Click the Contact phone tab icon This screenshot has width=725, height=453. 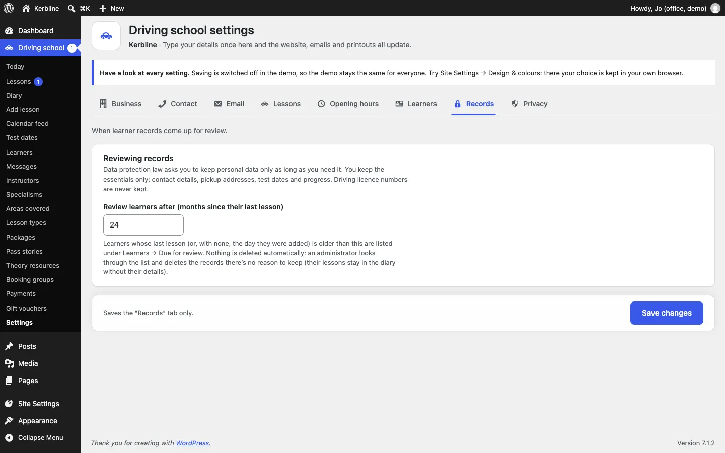click(162, 104)
